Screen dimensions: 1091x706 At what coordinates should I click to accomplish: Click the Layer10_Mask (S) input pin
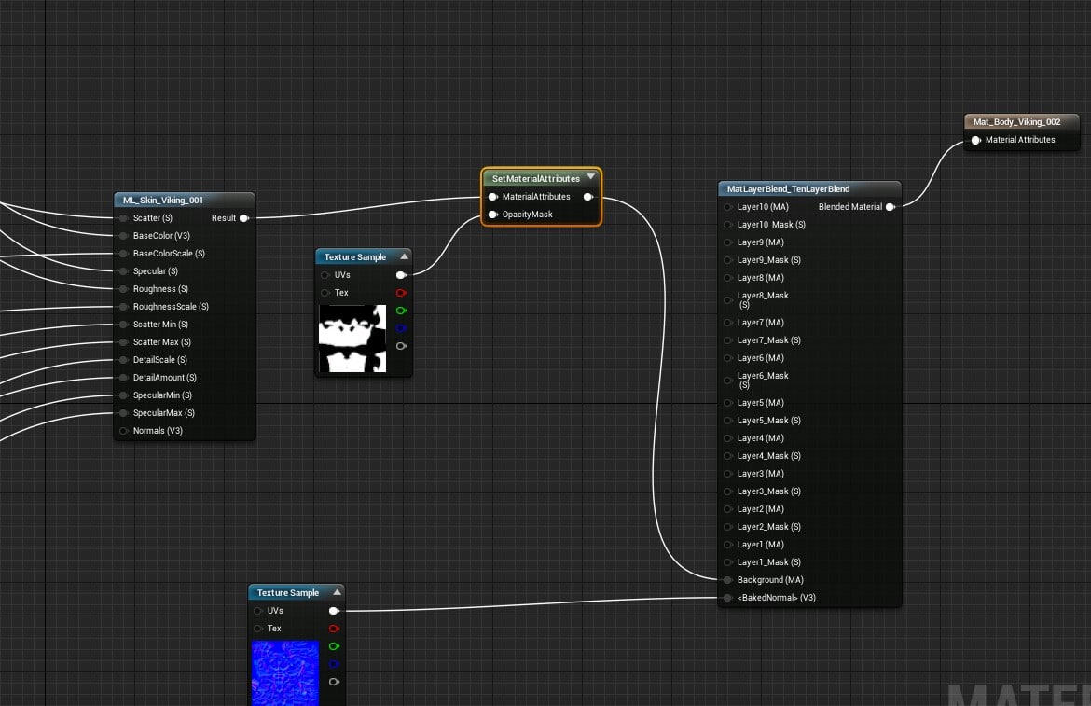(727, 225)
